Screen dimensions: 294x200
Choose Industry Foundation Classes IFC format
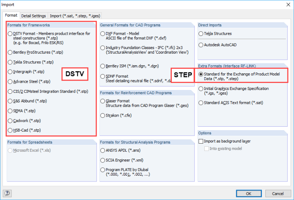(103, 48)
